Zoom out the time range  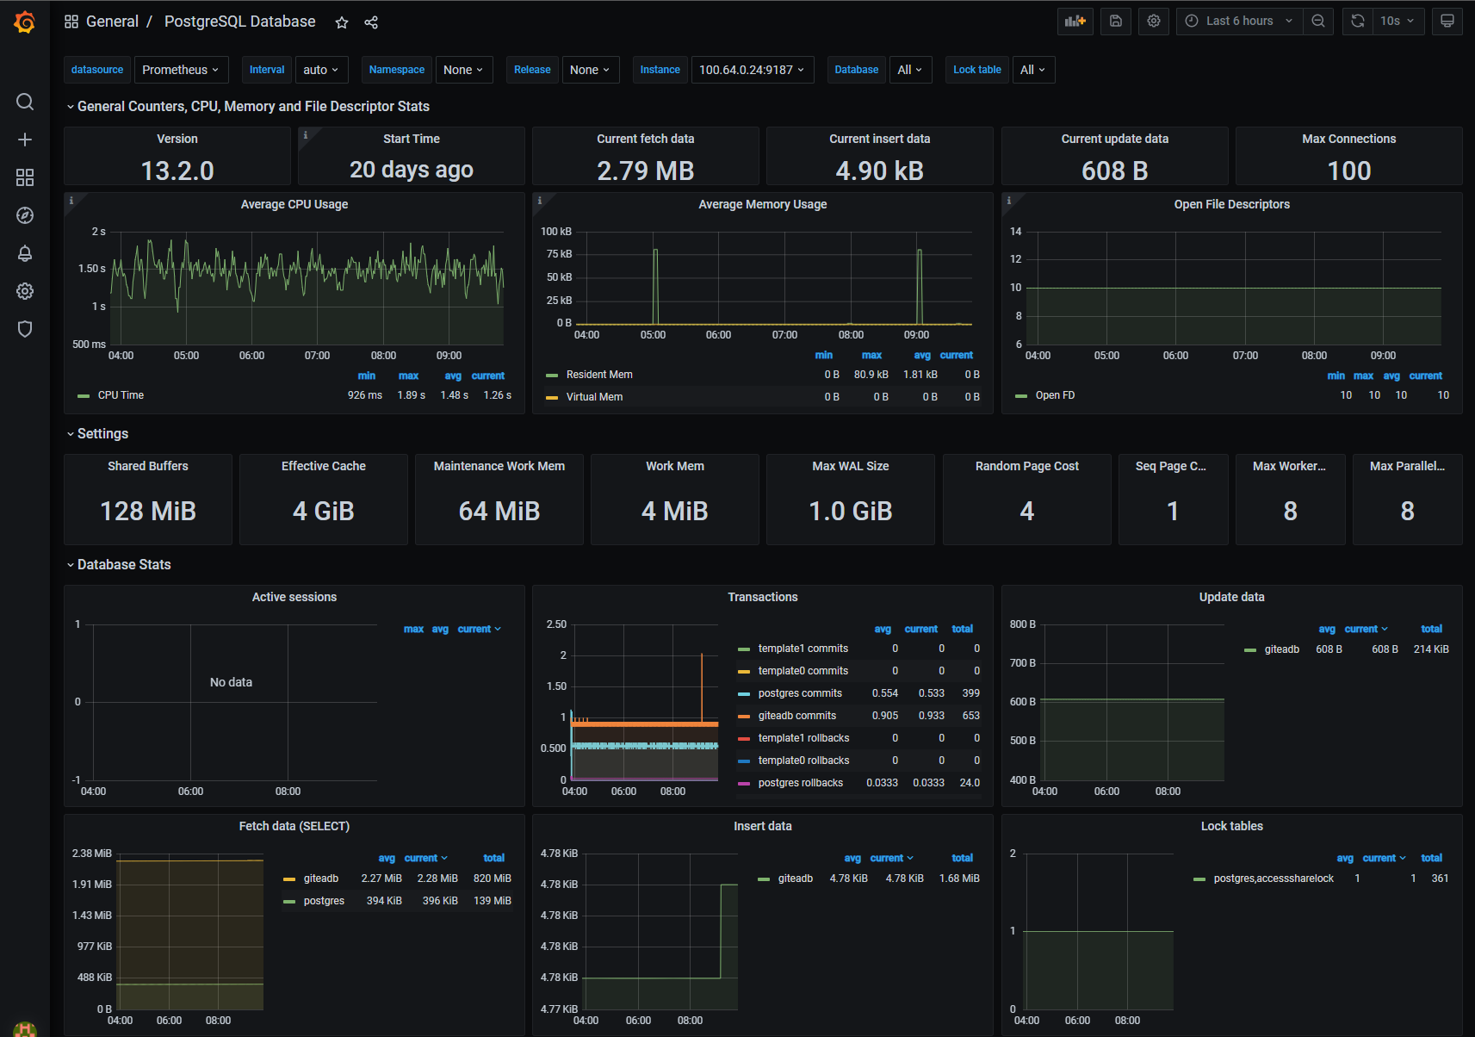tap(1318, 22)
